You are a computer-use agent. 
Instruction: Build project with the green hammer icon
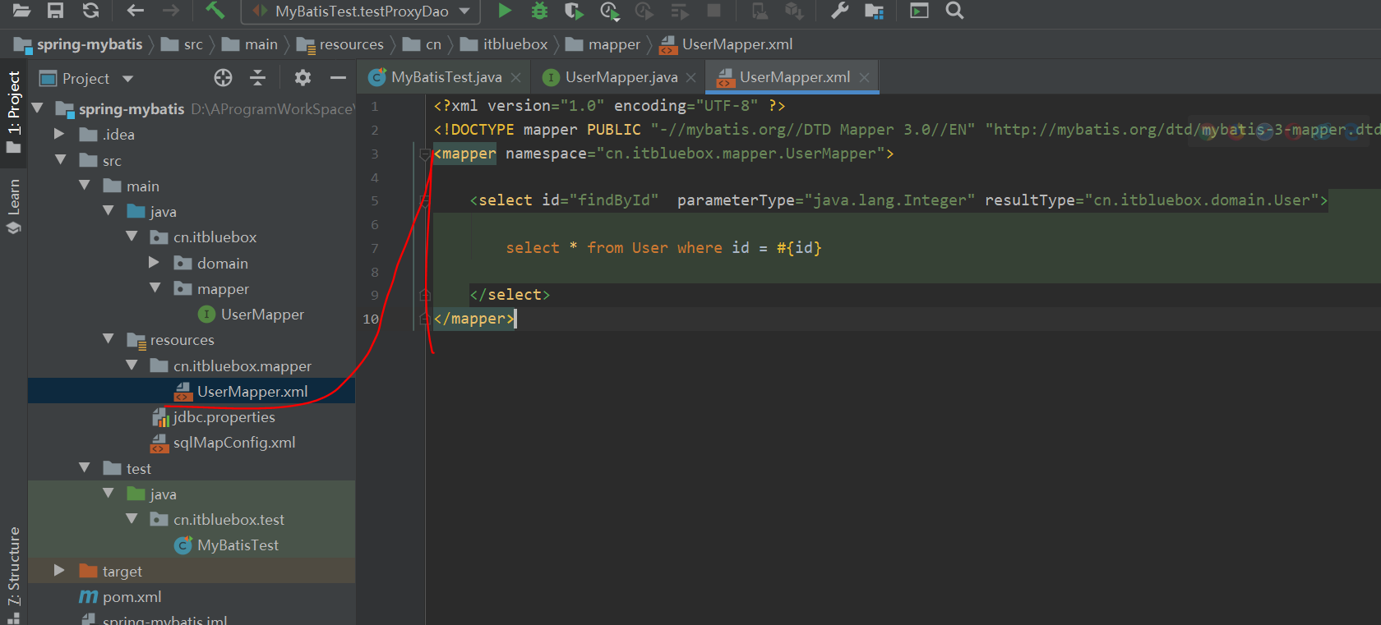coord(215,11)
